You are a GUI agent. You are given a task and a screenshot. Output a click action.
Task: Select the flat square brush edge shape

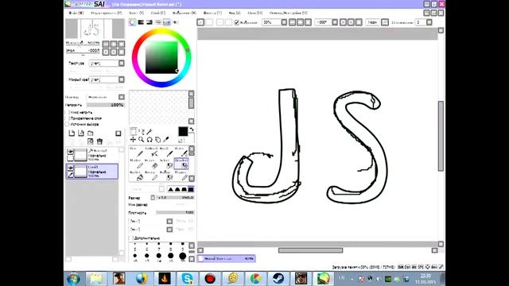pos(191,189)
